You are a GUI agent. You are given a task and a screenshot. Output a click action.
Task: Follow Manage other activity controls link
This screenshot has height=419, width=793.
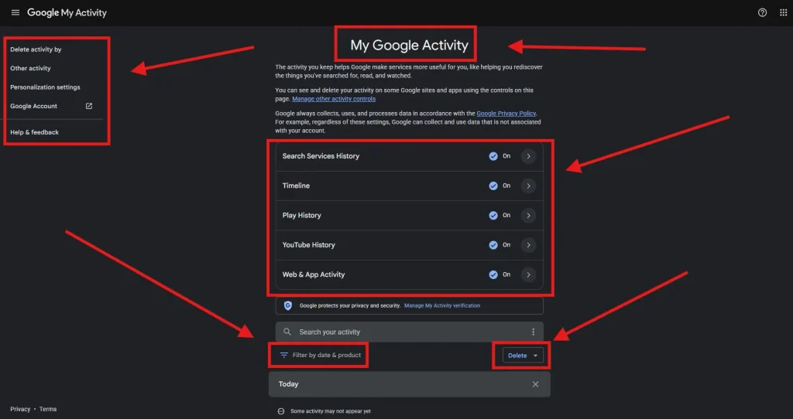pyautogui.click(x=334, y=99)
